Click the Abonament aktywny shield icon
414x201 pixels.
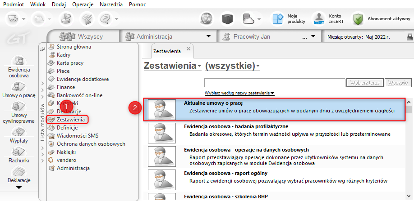tap(358, 19)
